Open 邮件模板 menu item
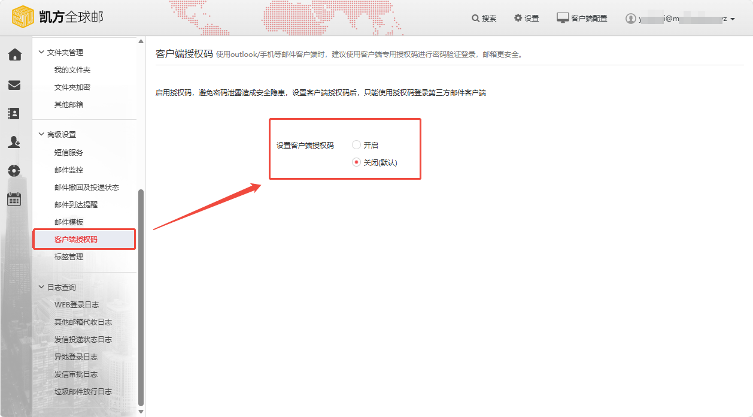The image size is (753, 417). click(69, 222)
